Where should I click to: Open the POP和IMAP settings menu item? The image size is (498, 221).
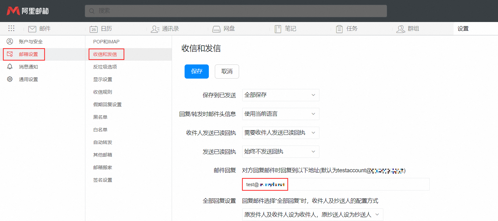[x=106, y=41]
